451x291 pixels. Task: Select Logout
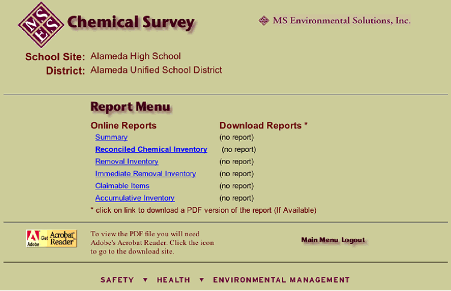click(353, 240)
